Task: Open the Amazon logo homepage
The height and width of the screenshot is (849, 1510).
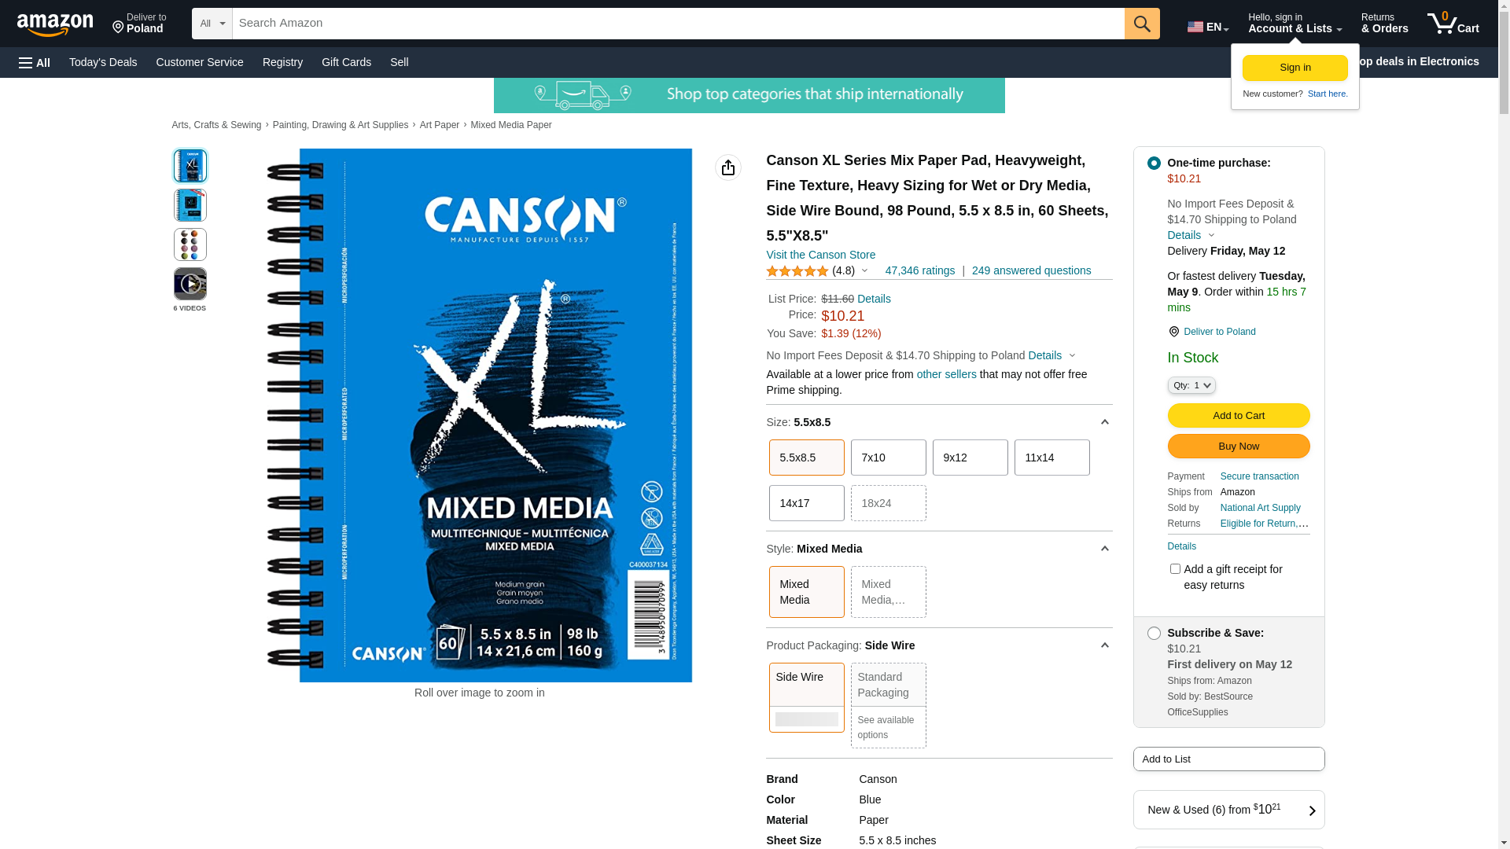Action: (55, 25)
